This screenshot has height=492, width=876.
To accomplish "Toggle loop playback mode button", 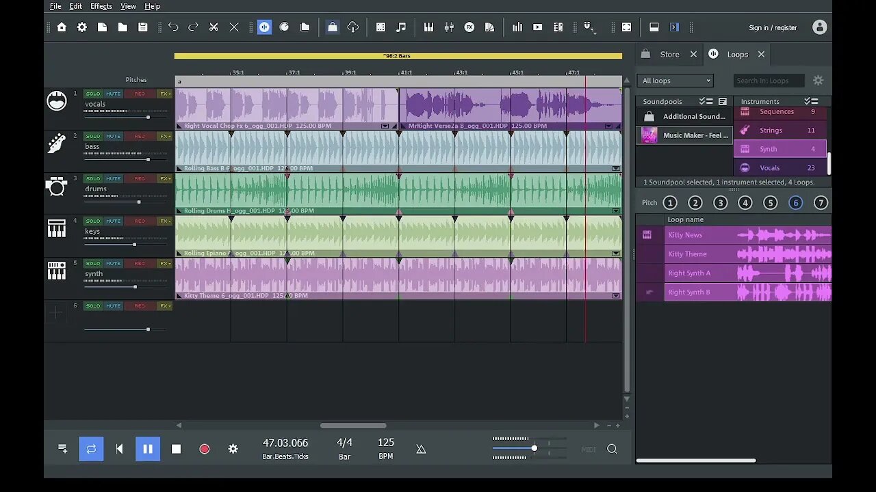I will click(91, 449).
